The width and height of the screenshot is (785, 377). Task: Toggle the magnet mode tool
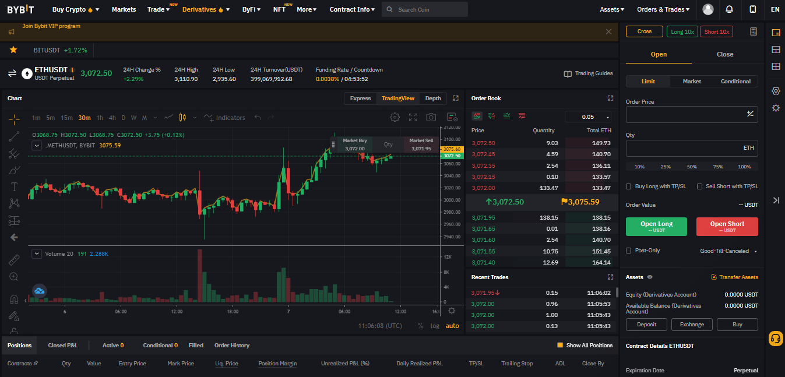pyautogui.click(x=14, y=299)
